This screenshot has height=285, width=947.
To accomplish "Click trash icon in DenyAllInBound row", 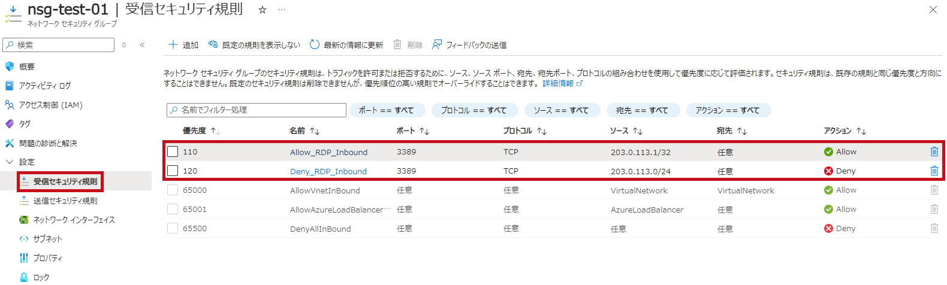I will [x=934, y=228].
